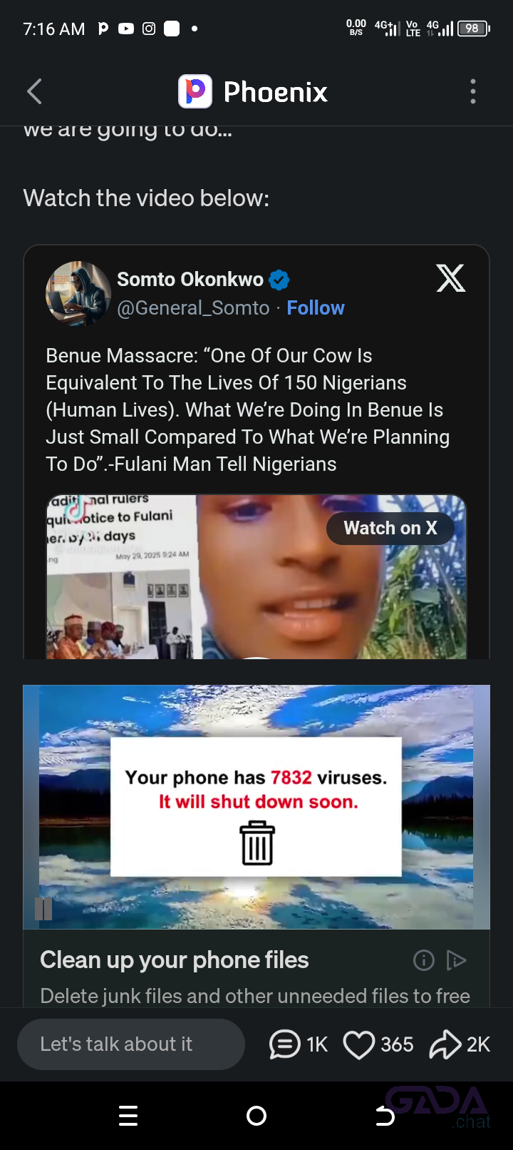513x1150 pixels.
Task: Open Somto Okonkwo's profile avatar
Action: 78,294
